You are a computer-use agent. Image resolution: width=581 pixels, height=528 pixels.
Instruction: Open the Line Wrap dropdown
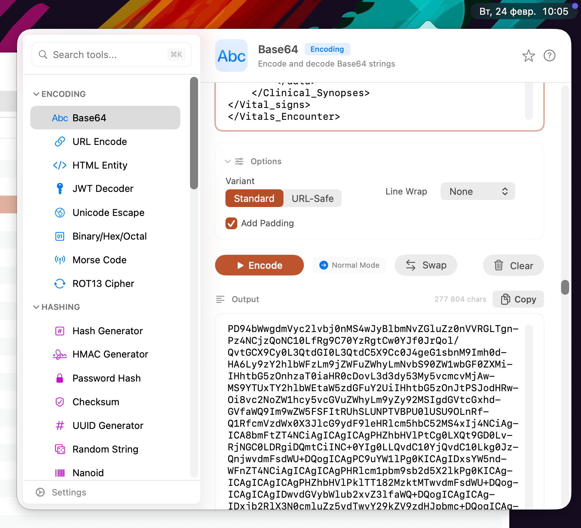pos(478,192)
